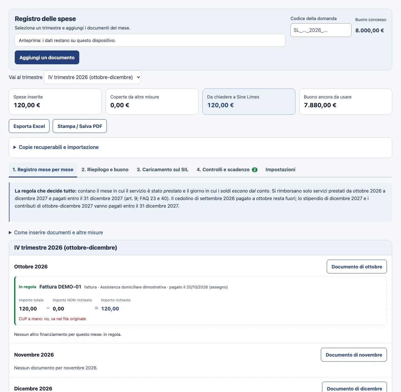Open the Controlli e scadenze tab

coord(227,170)
